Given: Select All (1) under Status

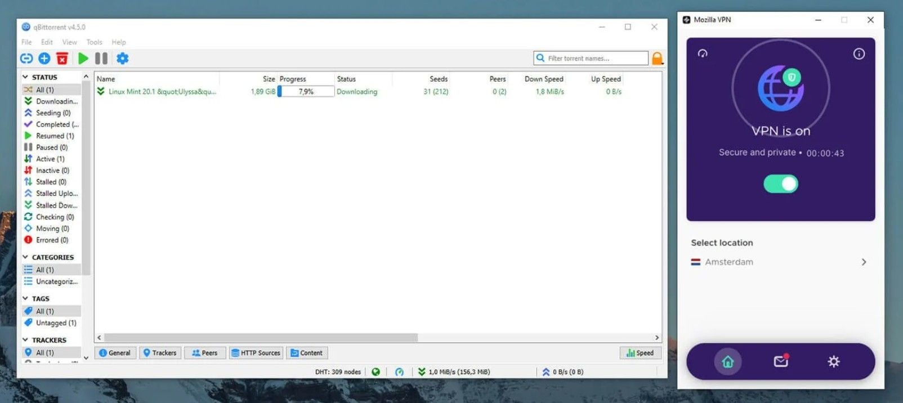Looking at the screenshot, I should click(x=51, y=89).
